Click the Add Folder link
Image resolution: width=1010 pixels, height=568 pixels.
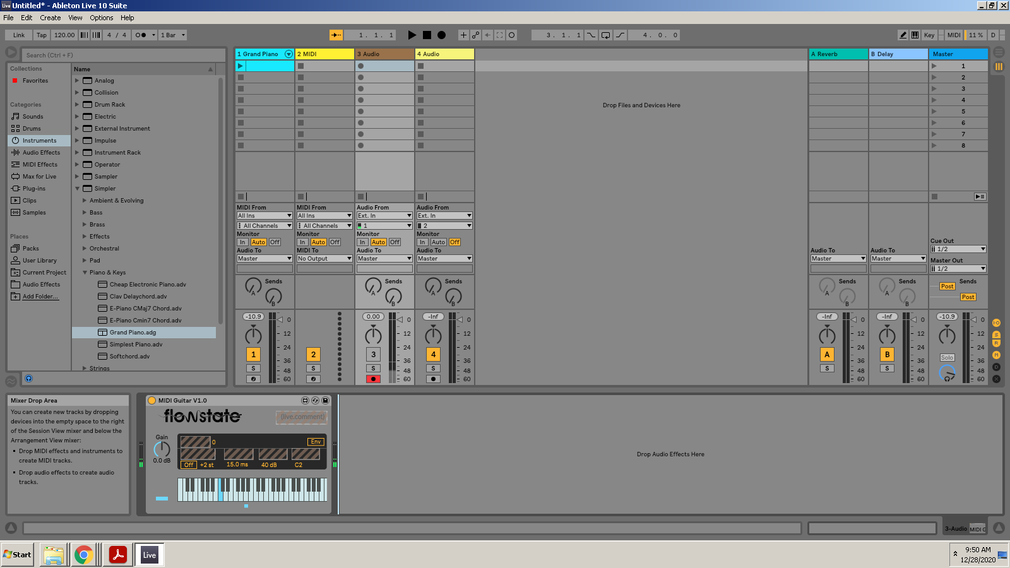40,297
